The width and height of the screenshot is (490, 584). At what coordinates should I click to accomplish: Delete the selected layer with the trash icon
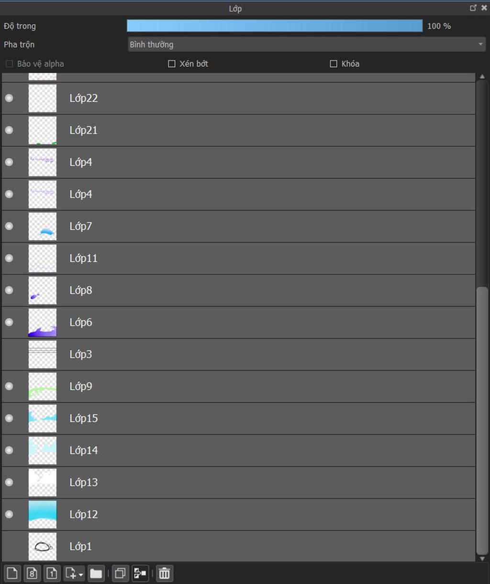[x=164, y=573]
